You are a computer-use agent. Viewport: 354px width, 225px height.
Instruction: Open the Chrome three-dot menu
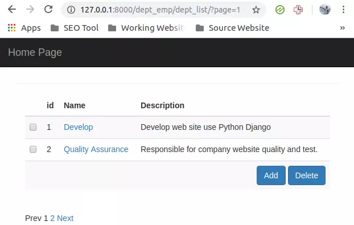[343, 10]
